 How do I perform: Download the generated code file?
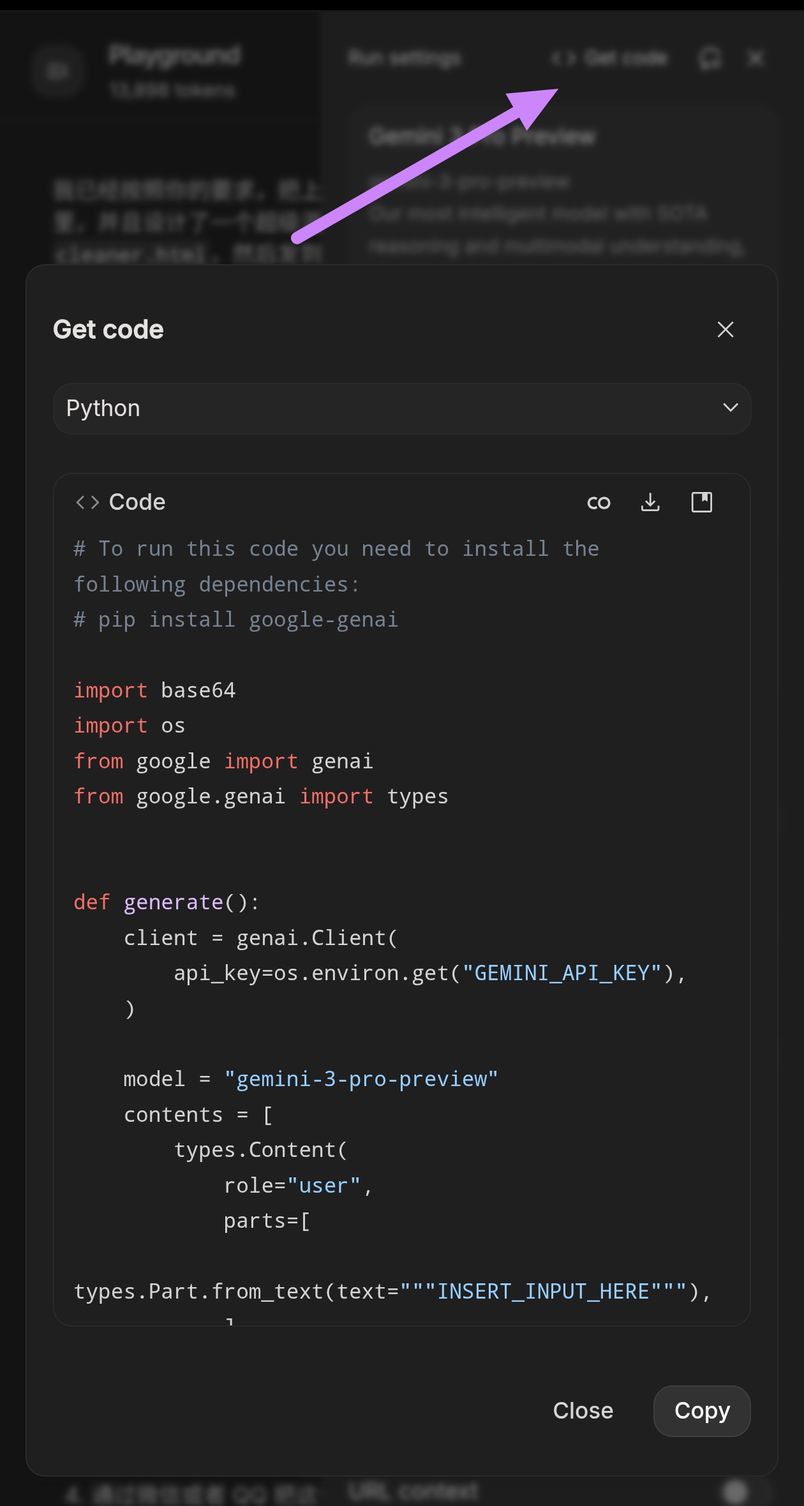pos(650,503)
